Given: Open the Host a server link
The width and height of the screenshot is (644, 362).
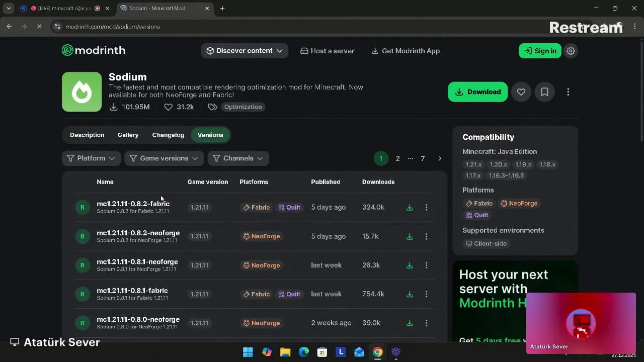Looking at the screenshot, I should [328, 51].
